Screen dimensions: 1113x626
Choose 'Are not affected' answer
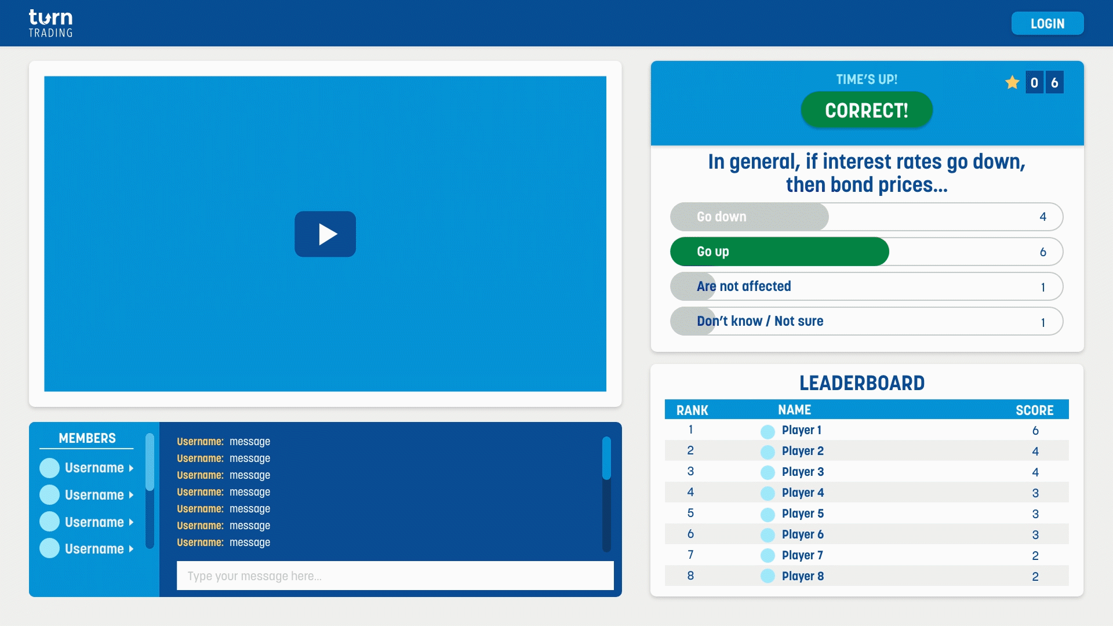point(866,286)
